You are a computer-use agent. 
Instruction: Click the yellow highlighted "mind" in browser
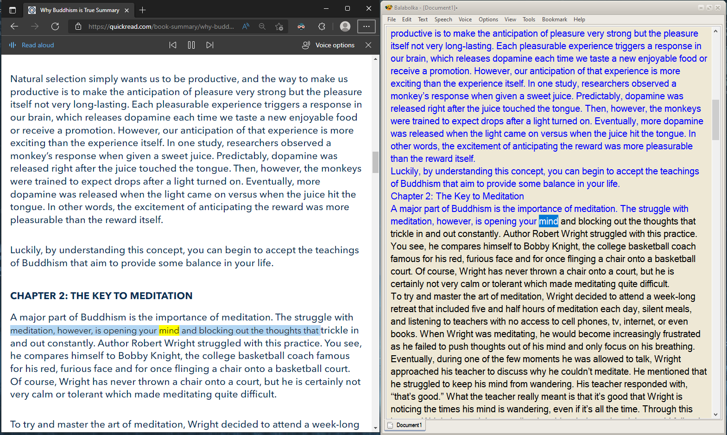[169, 330]
